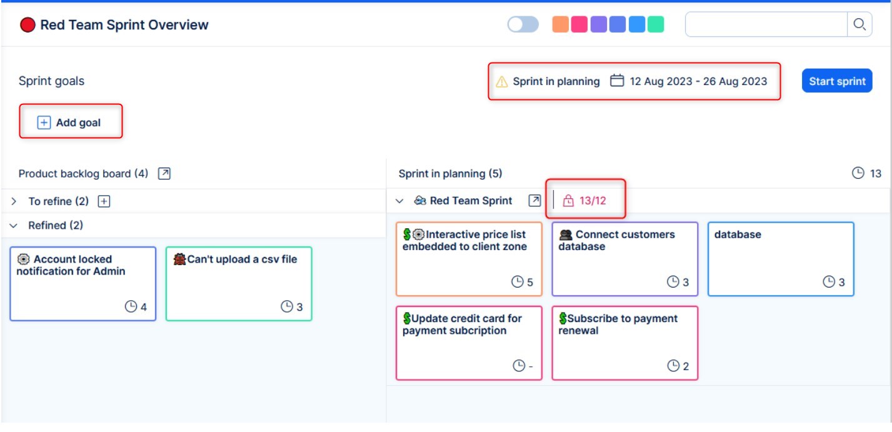
Task: Click the sprint warning triangle icon
Action: (501, 82)
